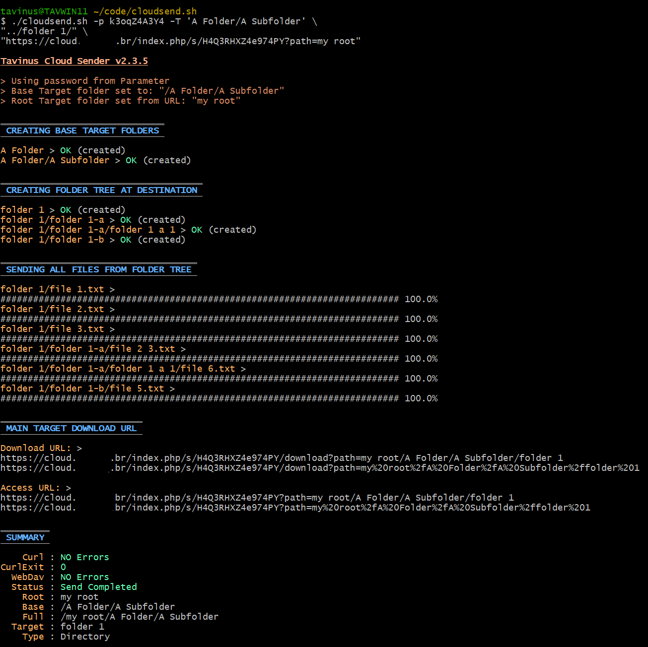Click 'folder 1/folder 1-a/folder 1 a 1 > OK' line
Image resolution: width=648 pixels, height=647 pixels.
click(x=129, y=230)
